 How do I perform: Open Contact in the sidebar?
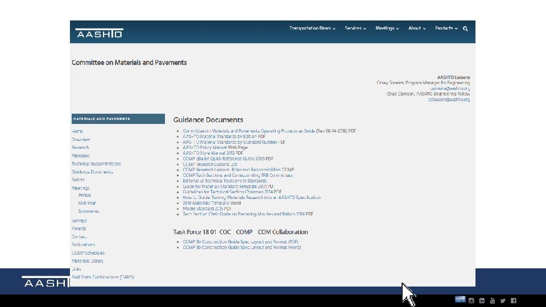[79, 237]
